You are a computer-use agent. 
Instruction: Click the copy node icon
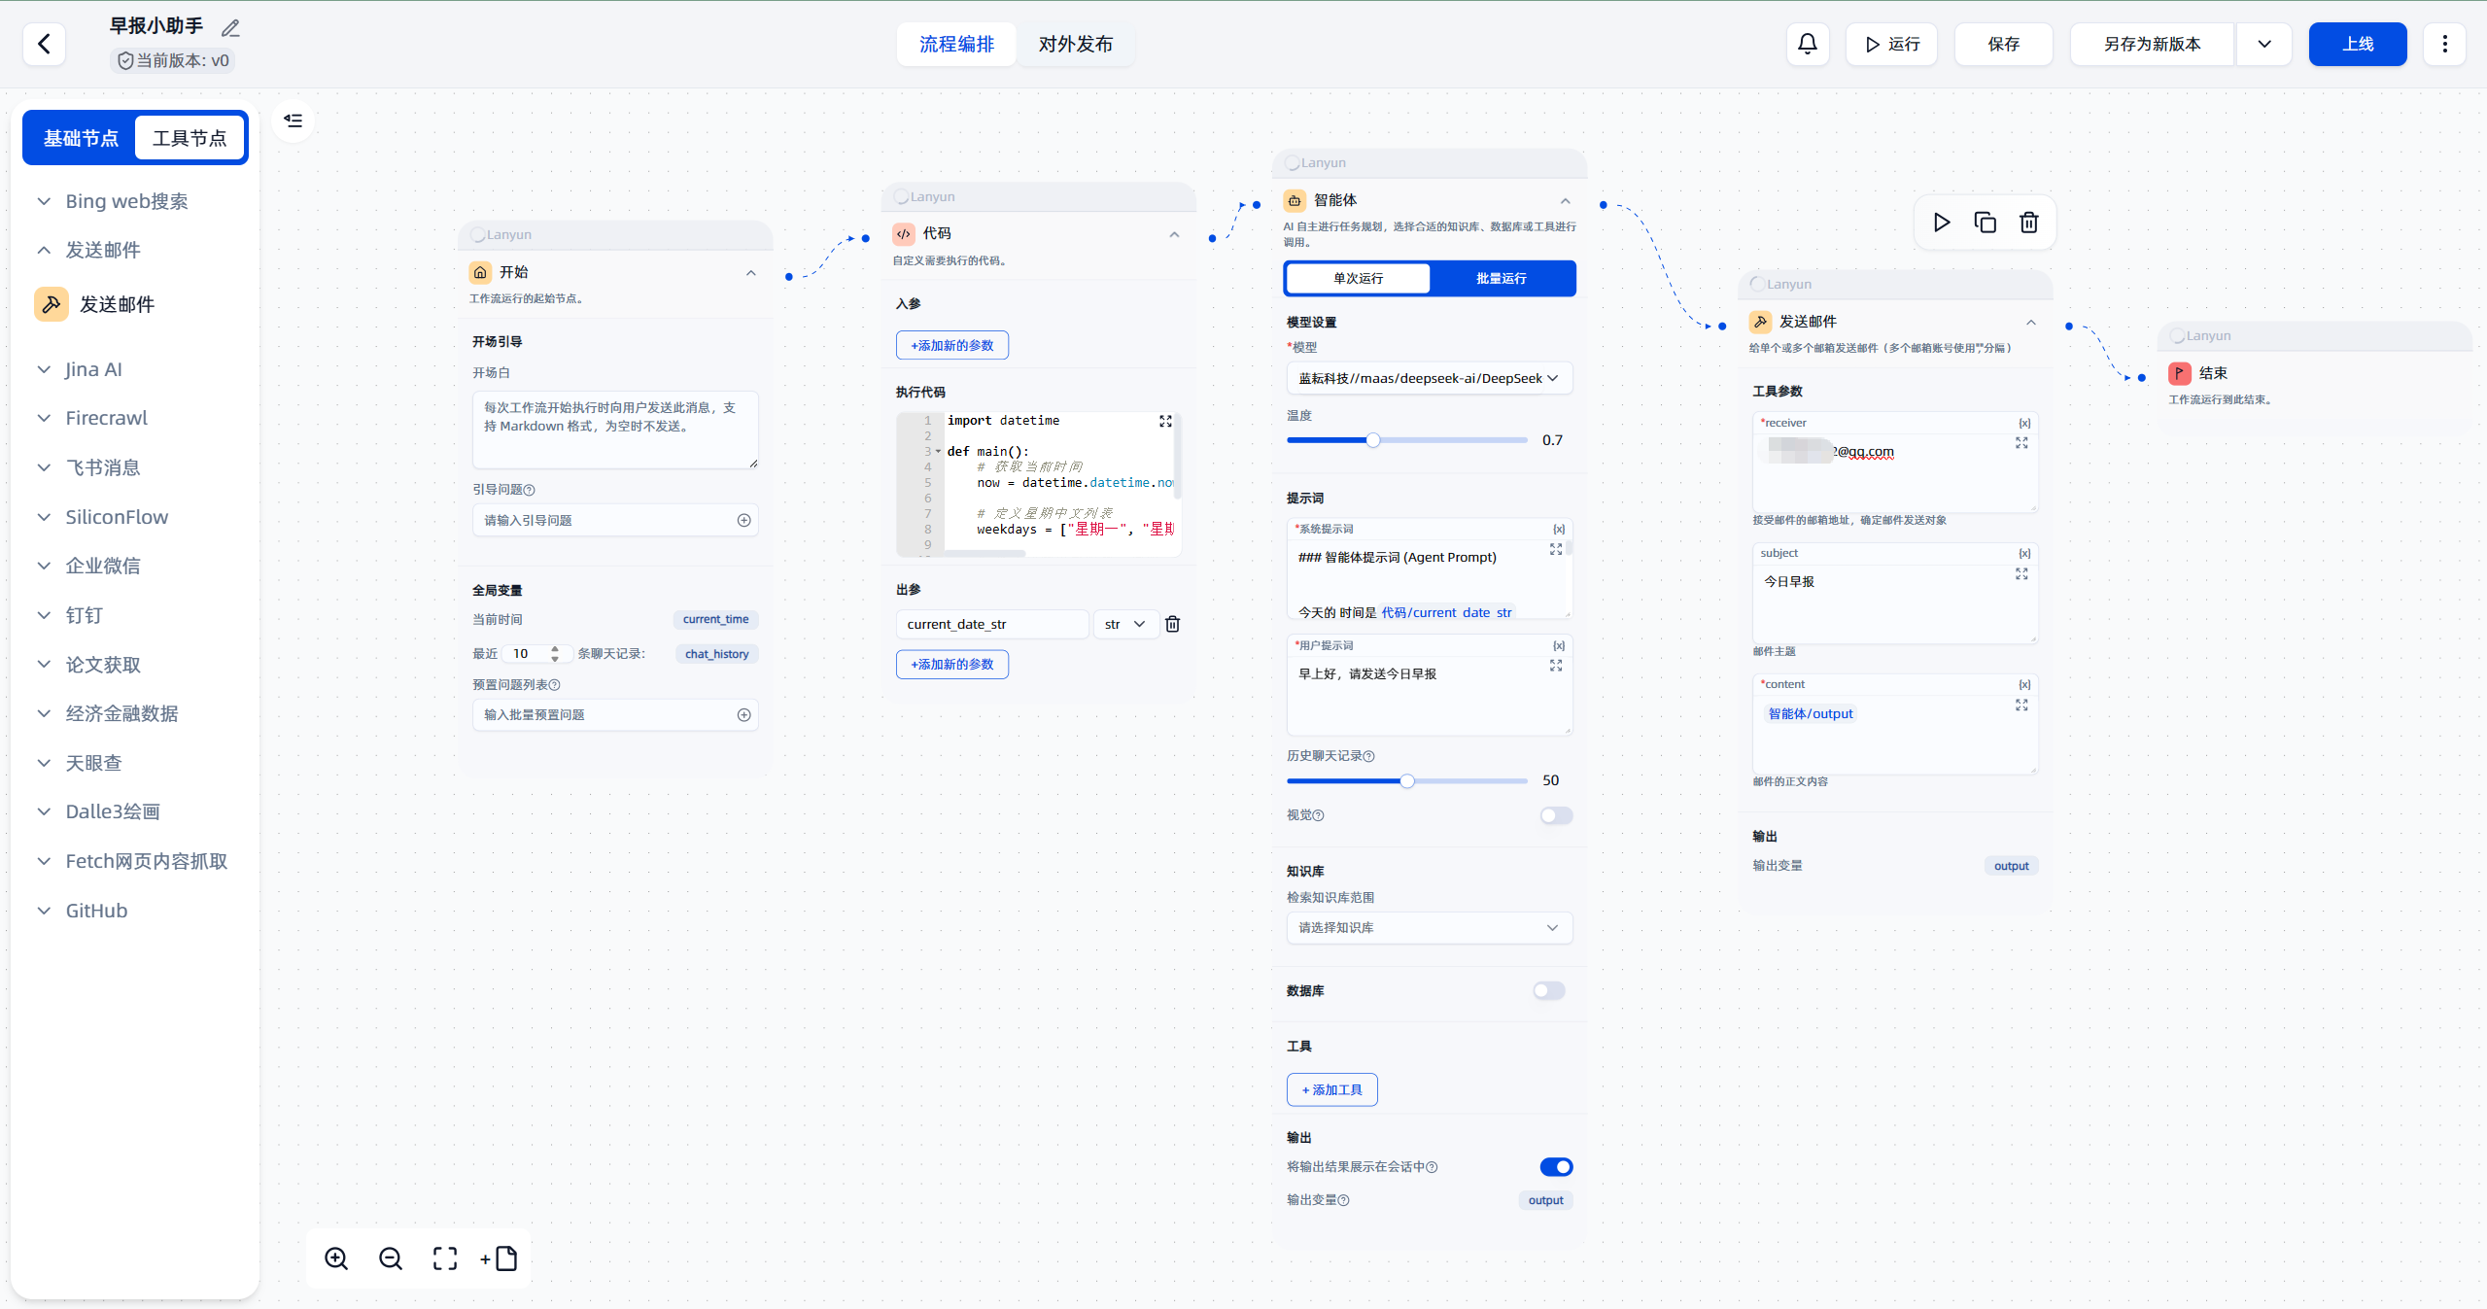coord(1985,223)
